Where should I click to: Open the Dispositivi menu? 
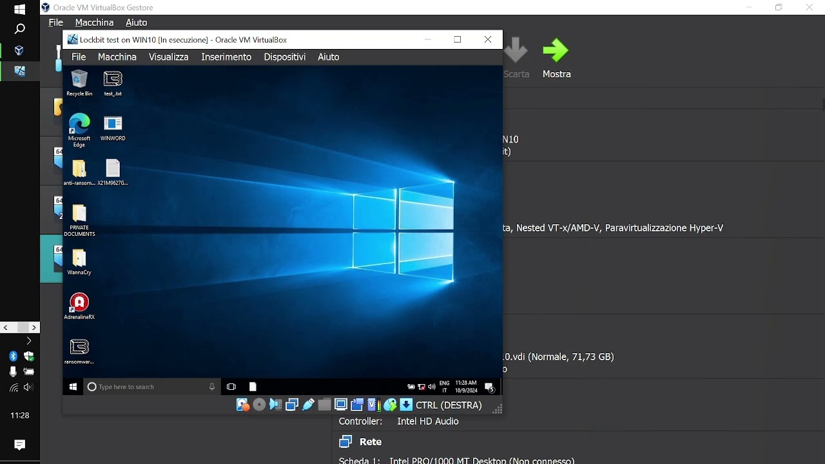pos(285,57)
